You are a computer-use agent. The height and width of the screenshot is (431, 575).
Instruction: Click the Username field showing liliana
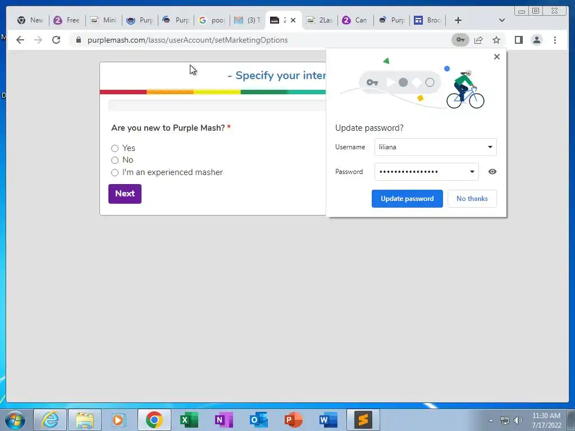click(436, 147)
